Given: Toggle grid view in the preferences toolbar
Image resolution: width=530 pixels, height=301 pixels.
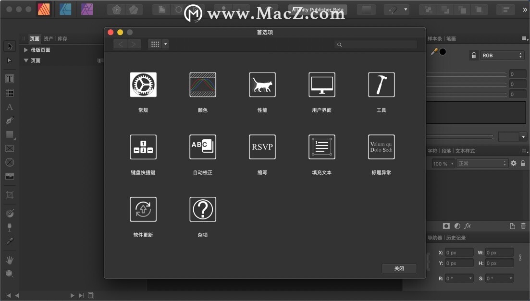Looking at the screenshot, I should (x=155, y=44).
